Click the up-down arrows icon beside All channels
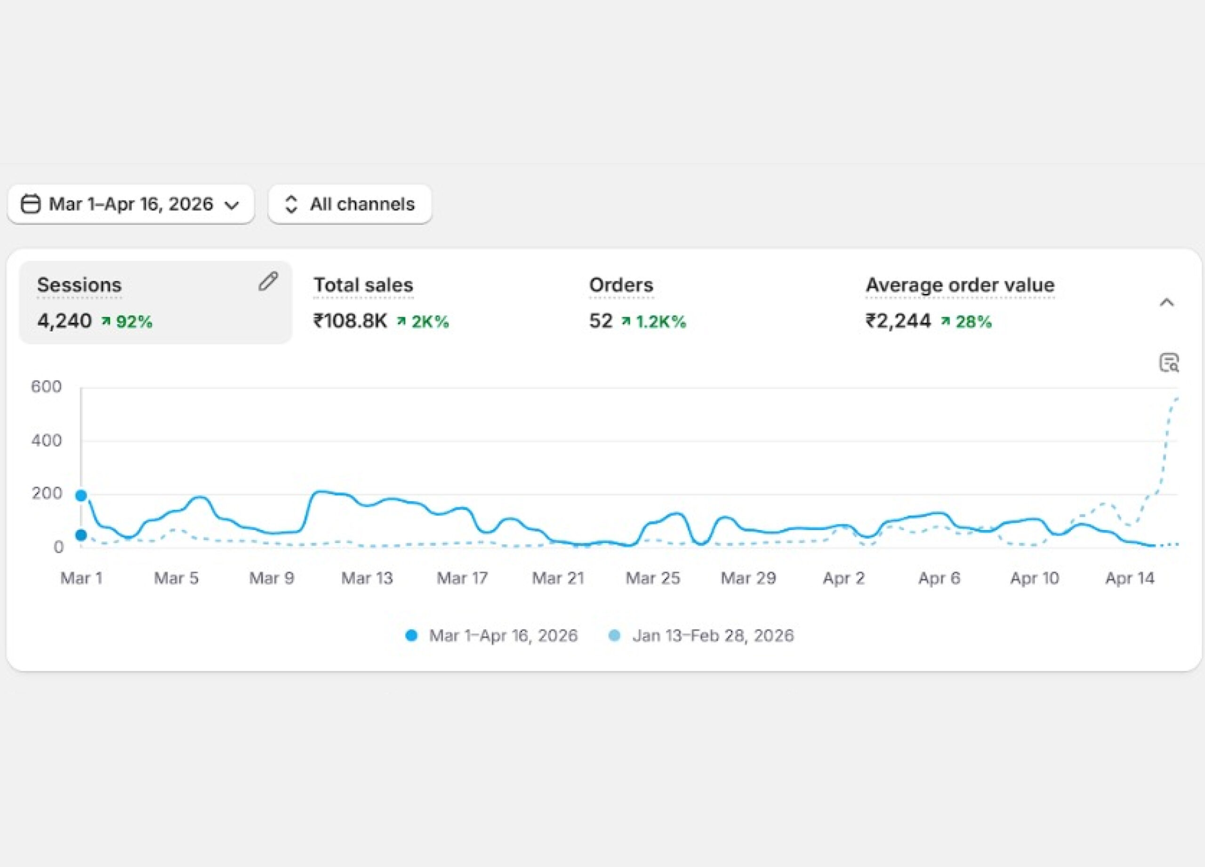Viewport: 1205px width, 867px height. (290, 205)
